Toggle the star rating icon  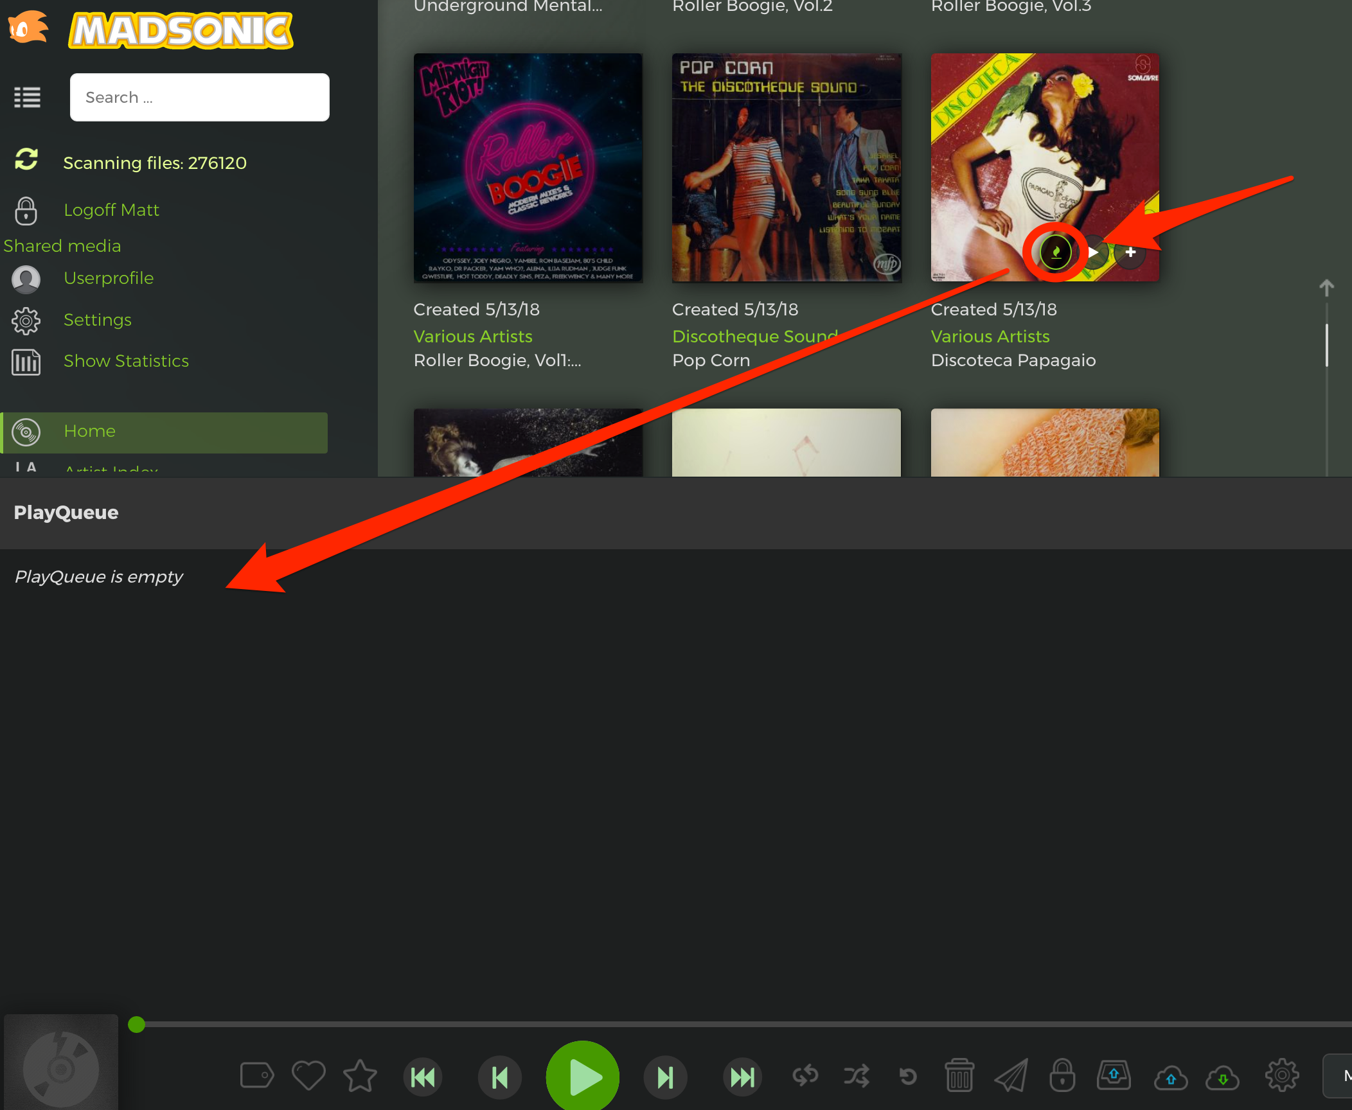pos(360,1075)
